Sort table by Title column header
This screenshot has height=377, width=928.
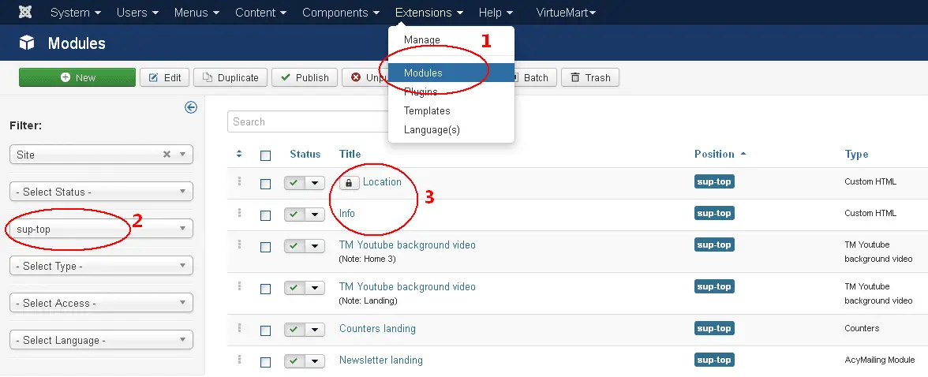click(x=350, y=154)
